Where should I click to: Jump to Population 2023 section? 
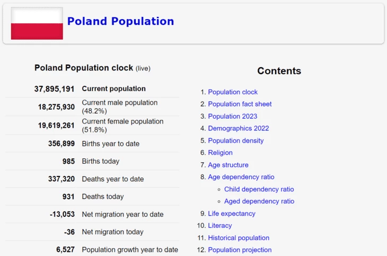232,116
